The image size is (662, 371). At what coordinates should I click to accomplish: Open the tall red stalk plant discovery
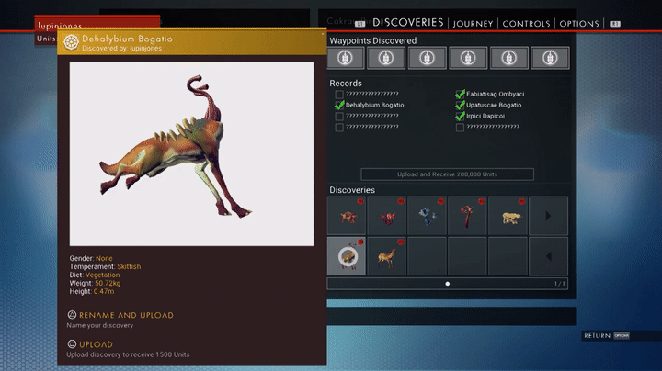(467, 216)
